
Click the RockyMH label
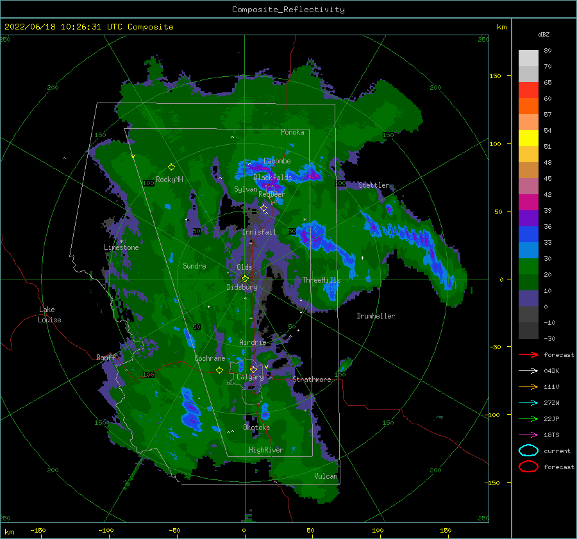[x=169, y=179]
